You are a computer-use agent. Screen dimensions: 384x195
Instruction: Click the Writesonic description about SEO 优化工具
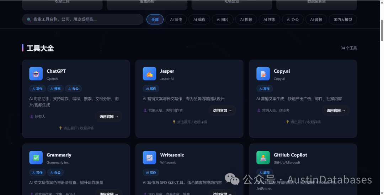click(x=182, y=183)
